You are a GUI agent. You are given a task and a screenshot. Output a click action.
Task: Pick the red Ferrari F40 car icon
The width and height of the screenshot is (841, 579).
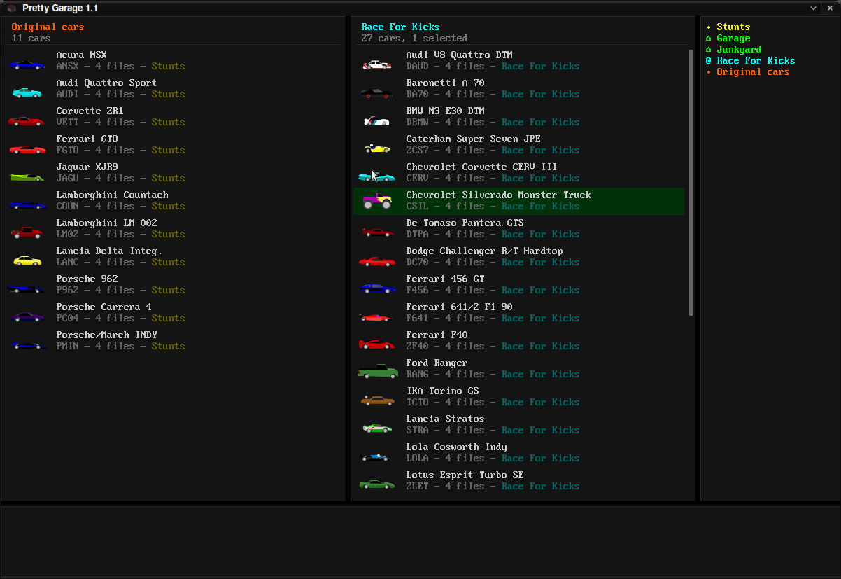pos(377,344)
